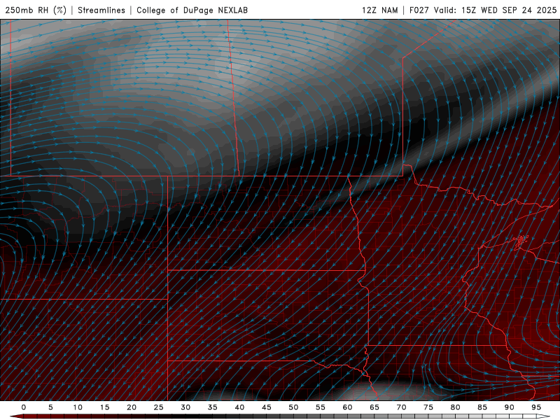Click the colorbar label '95'
This screenshot has width=560, height=420.
(x=536, y=407)
